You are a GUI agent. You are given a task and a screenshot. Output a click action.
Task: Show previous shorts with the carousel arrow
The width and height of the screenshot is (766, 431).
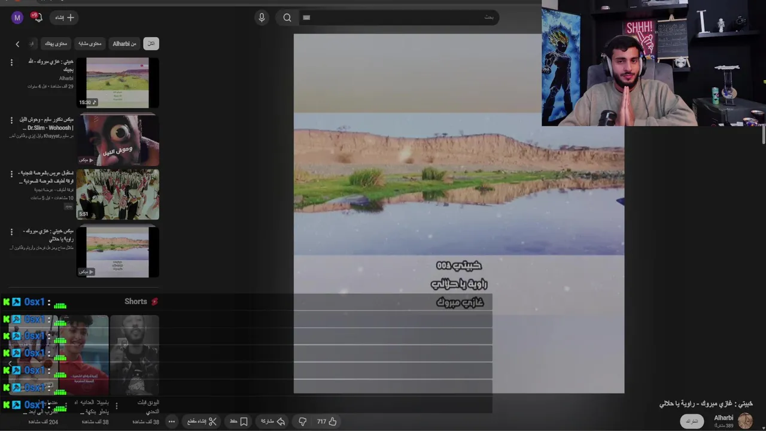point(10,363)
